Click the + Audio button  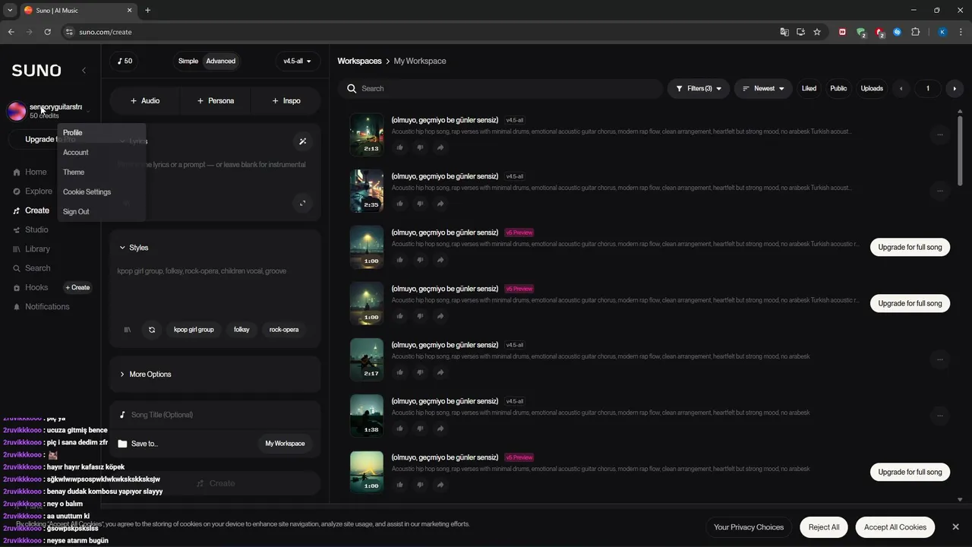145,101
